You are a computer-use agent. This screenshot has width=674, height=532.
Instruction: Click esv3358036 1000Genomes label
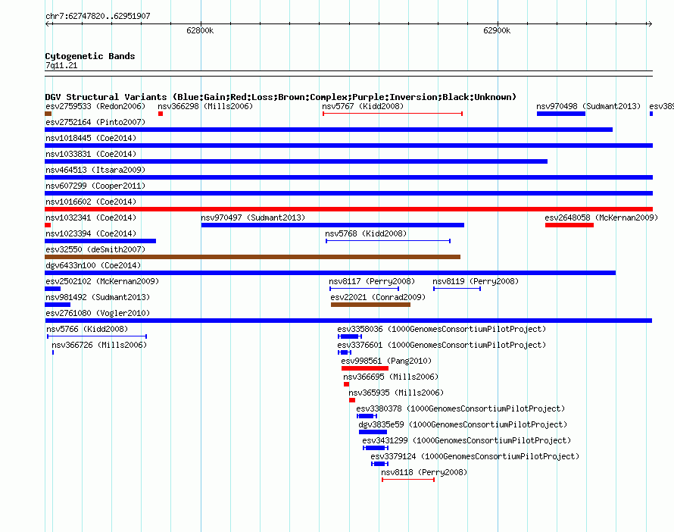tap(442, 329)
